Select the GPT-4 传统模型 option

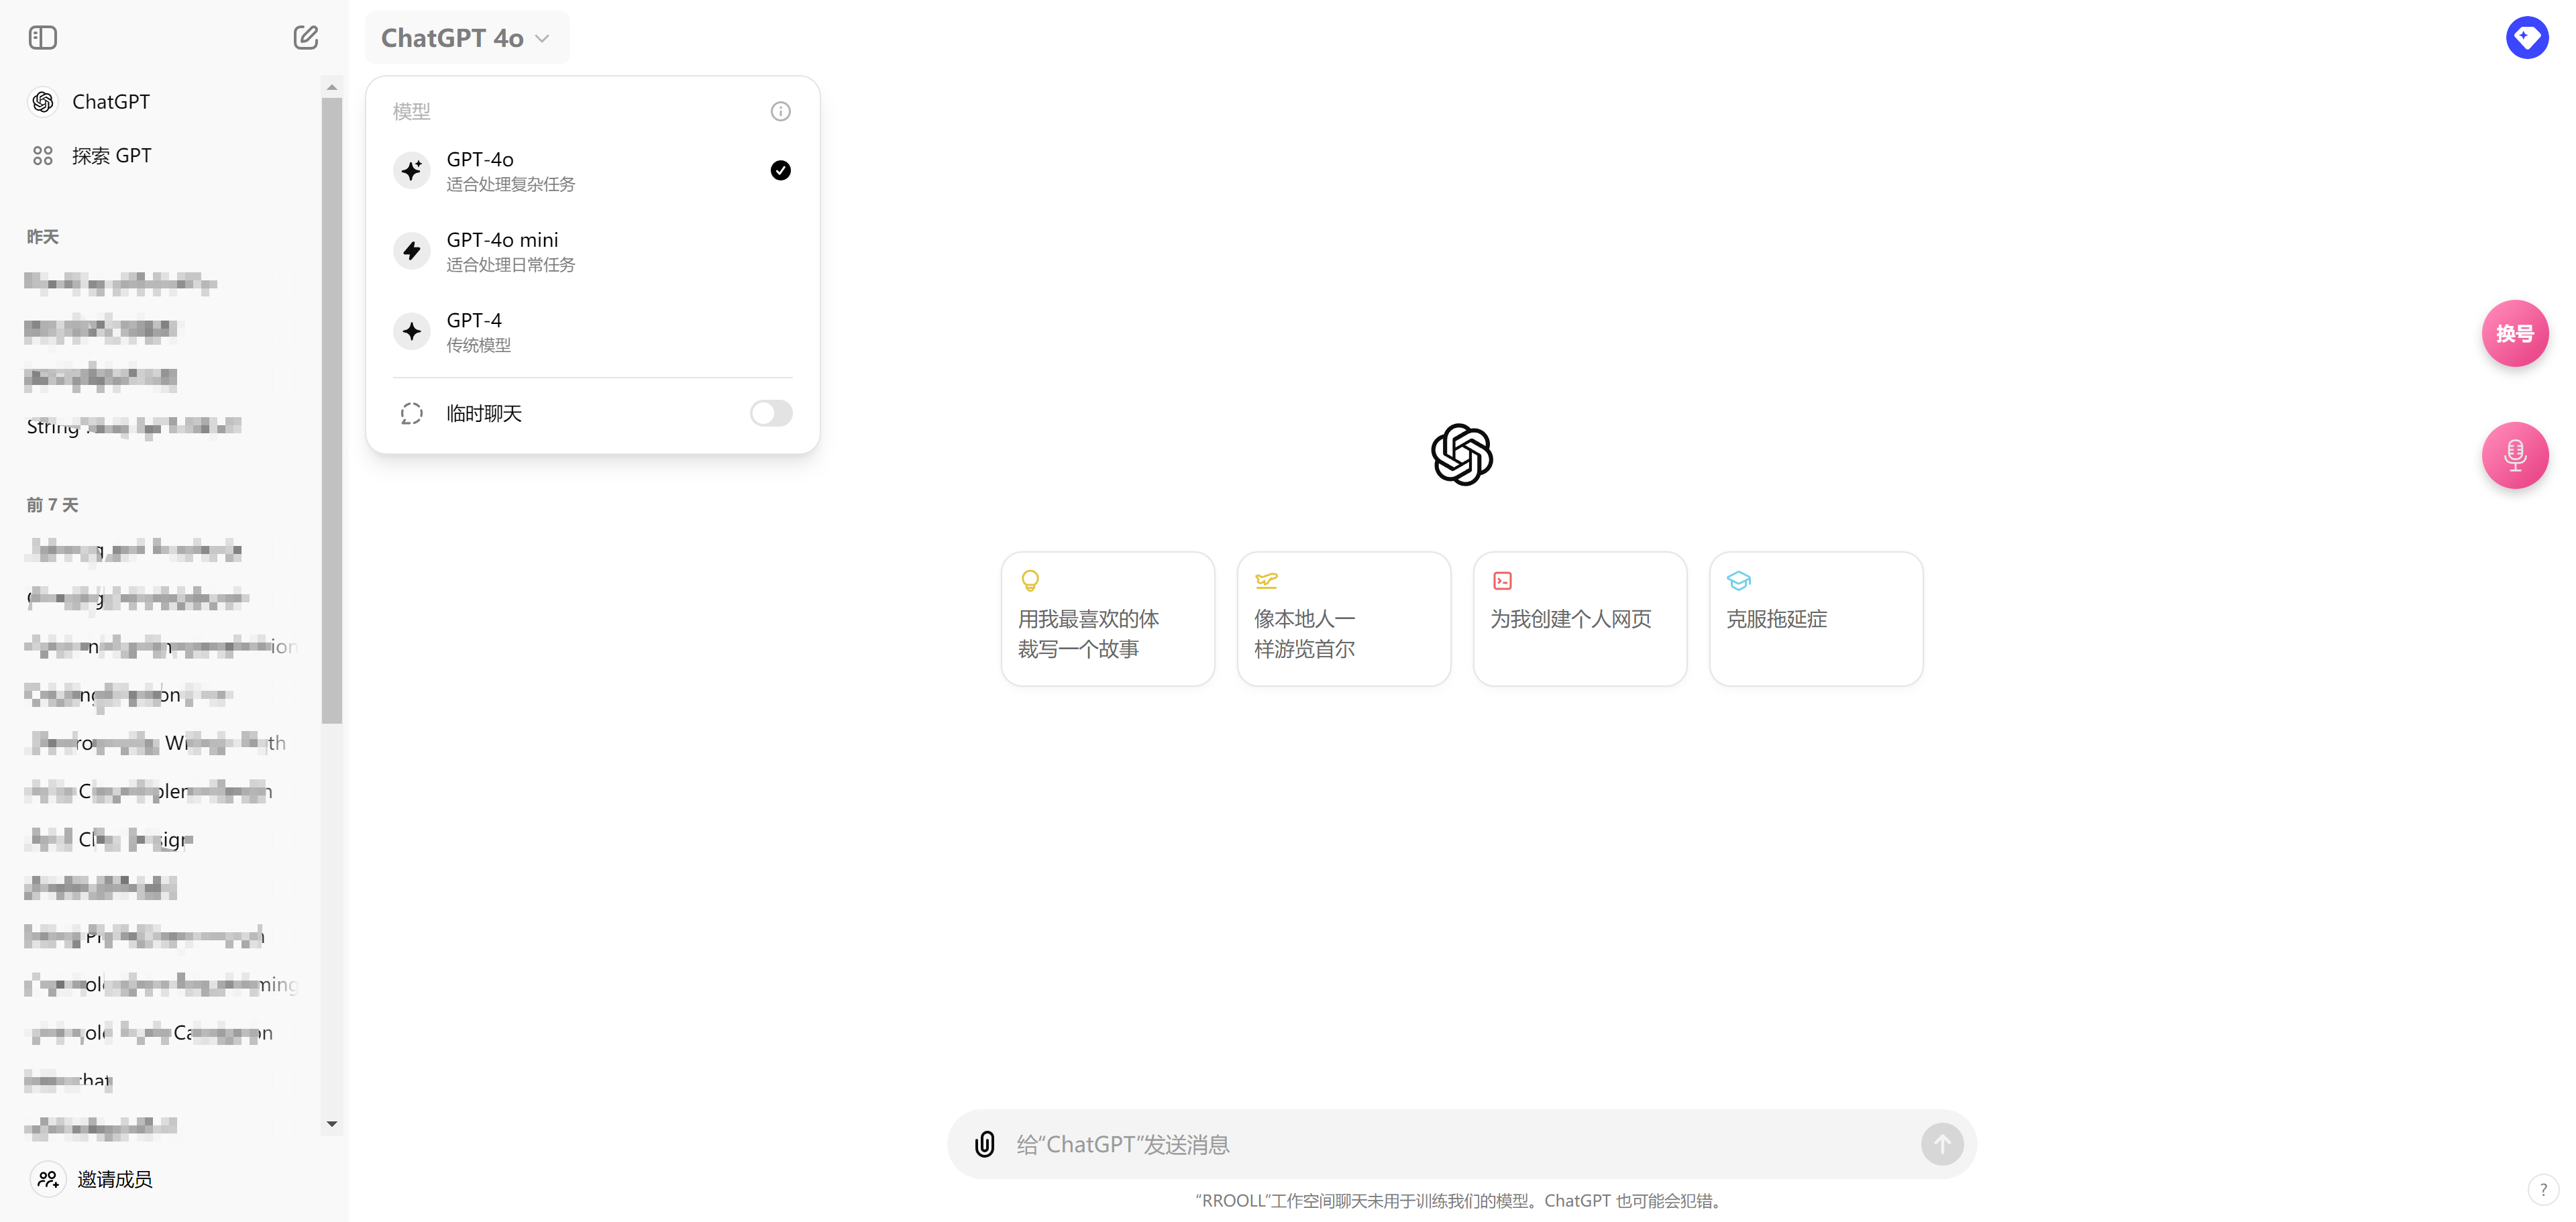[592, 332]
